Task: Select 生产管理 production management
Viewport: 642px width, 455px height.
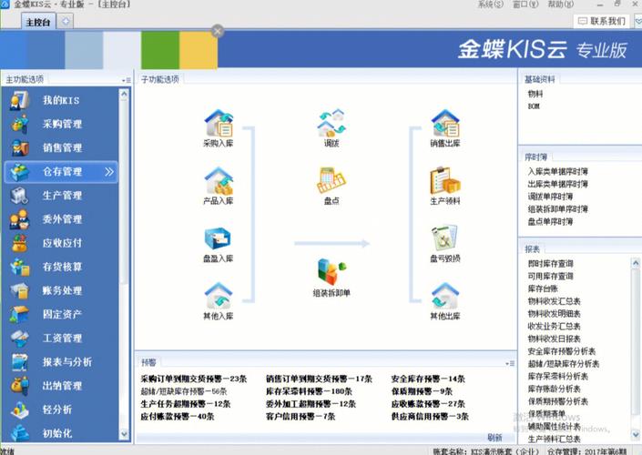Action: point(61,195)
